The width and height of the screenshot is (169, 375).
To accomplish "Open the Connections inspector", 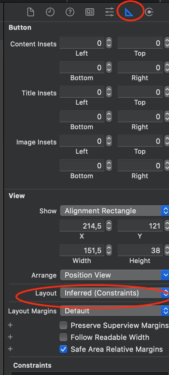I will [149, 12].
